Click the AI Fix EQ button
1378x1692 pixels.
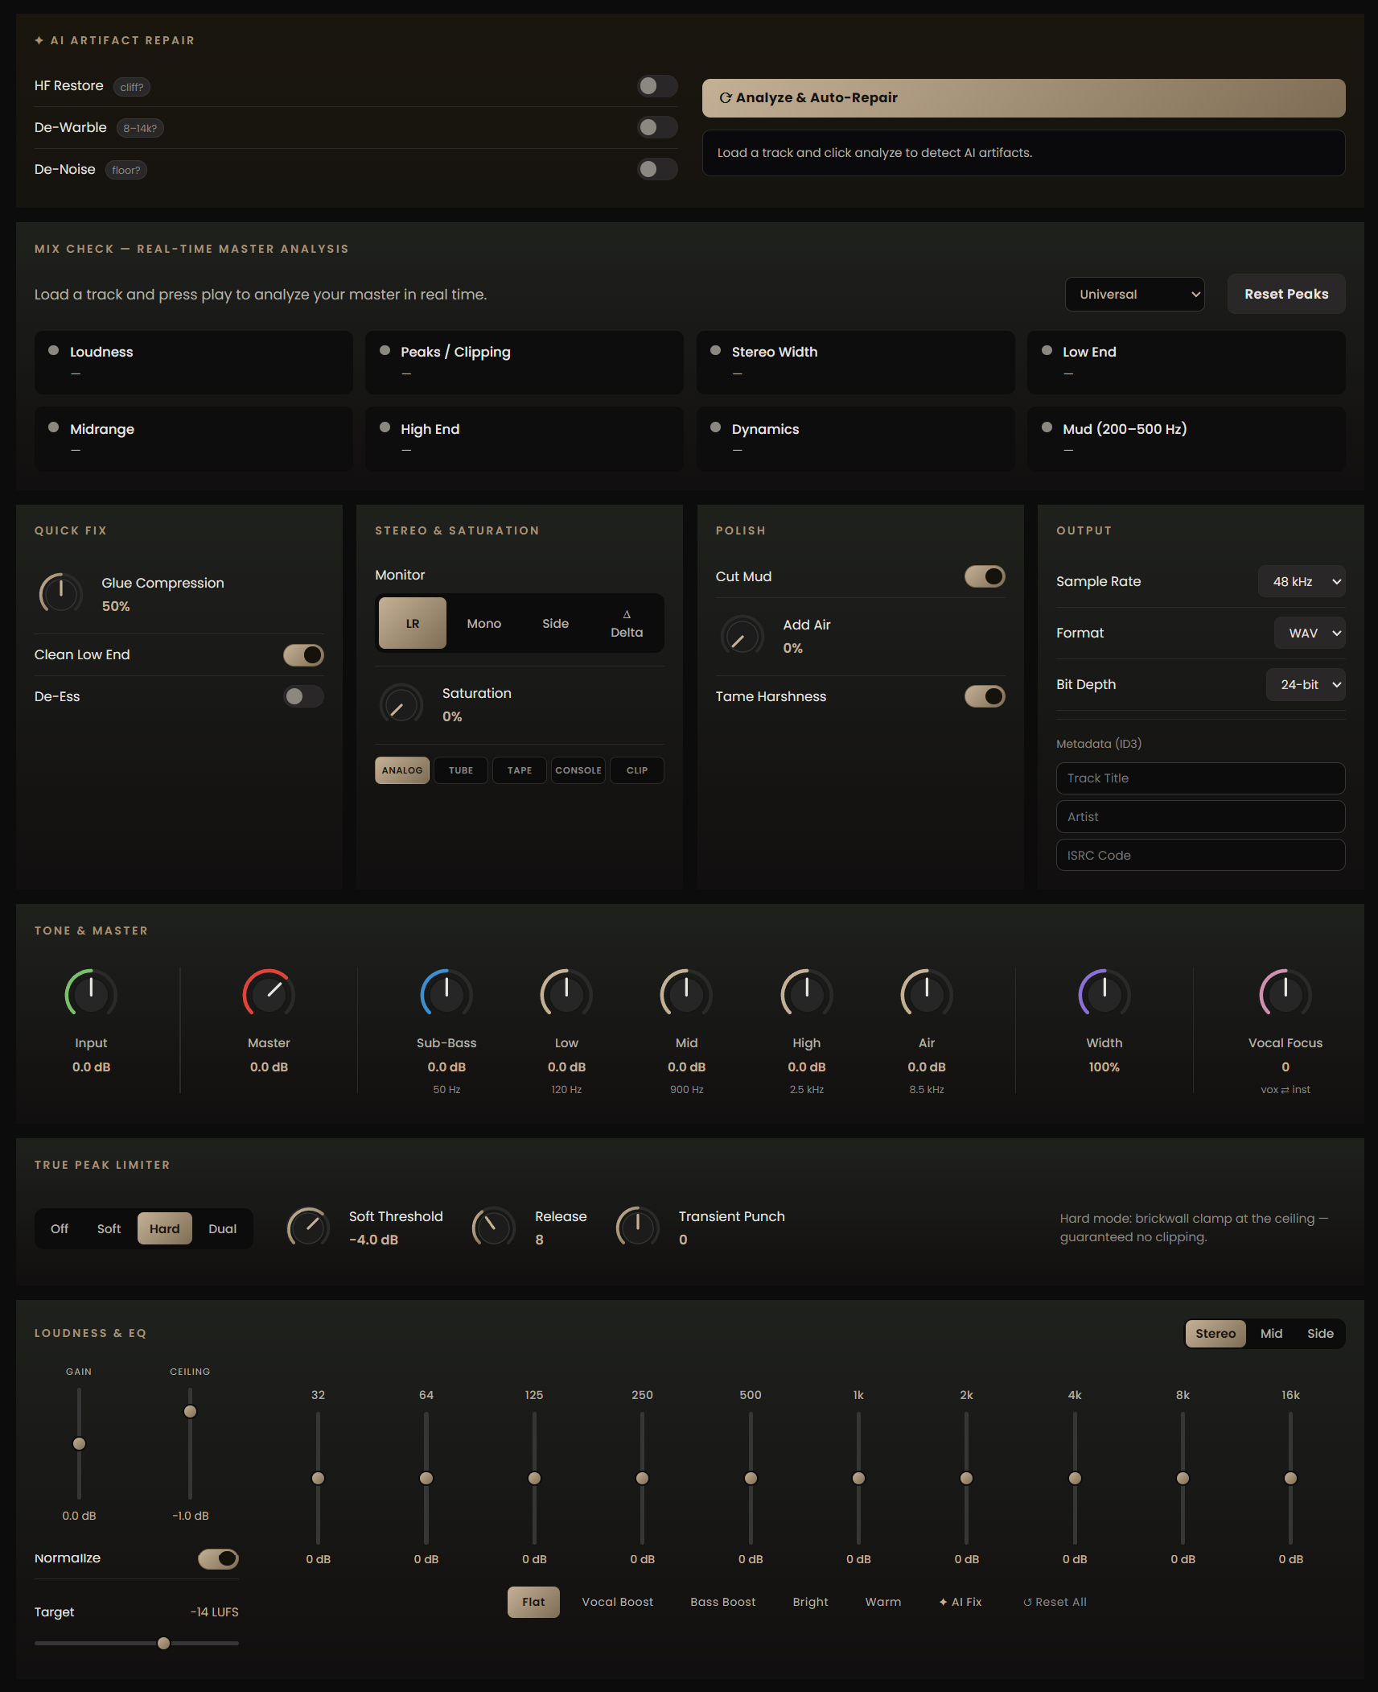point(960,1603)
